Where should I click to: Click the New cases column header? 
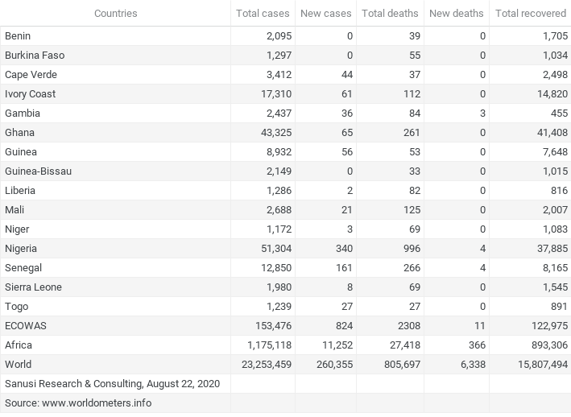pos(326,14)
